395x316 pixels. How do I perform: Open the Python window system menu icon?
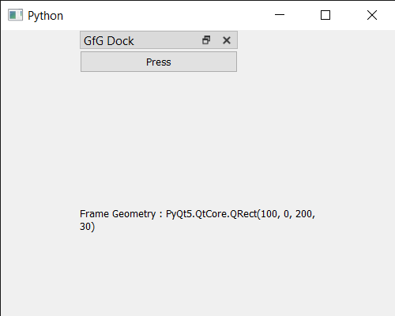(15, 15)
